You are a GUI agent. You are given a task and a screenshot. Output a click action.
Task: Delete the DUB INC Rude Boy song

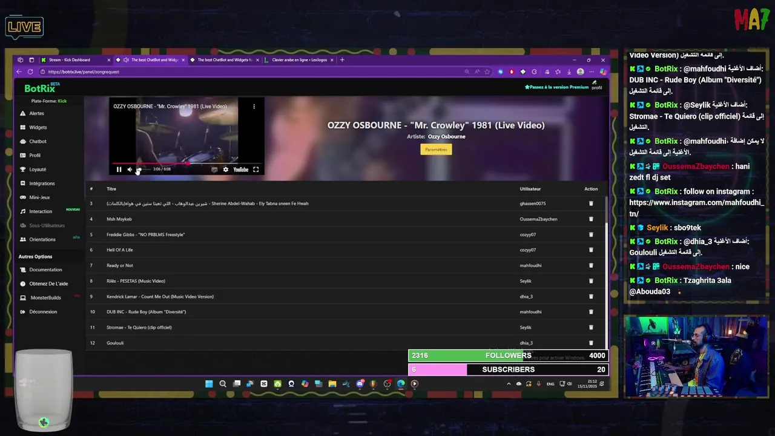pos(591,312)
